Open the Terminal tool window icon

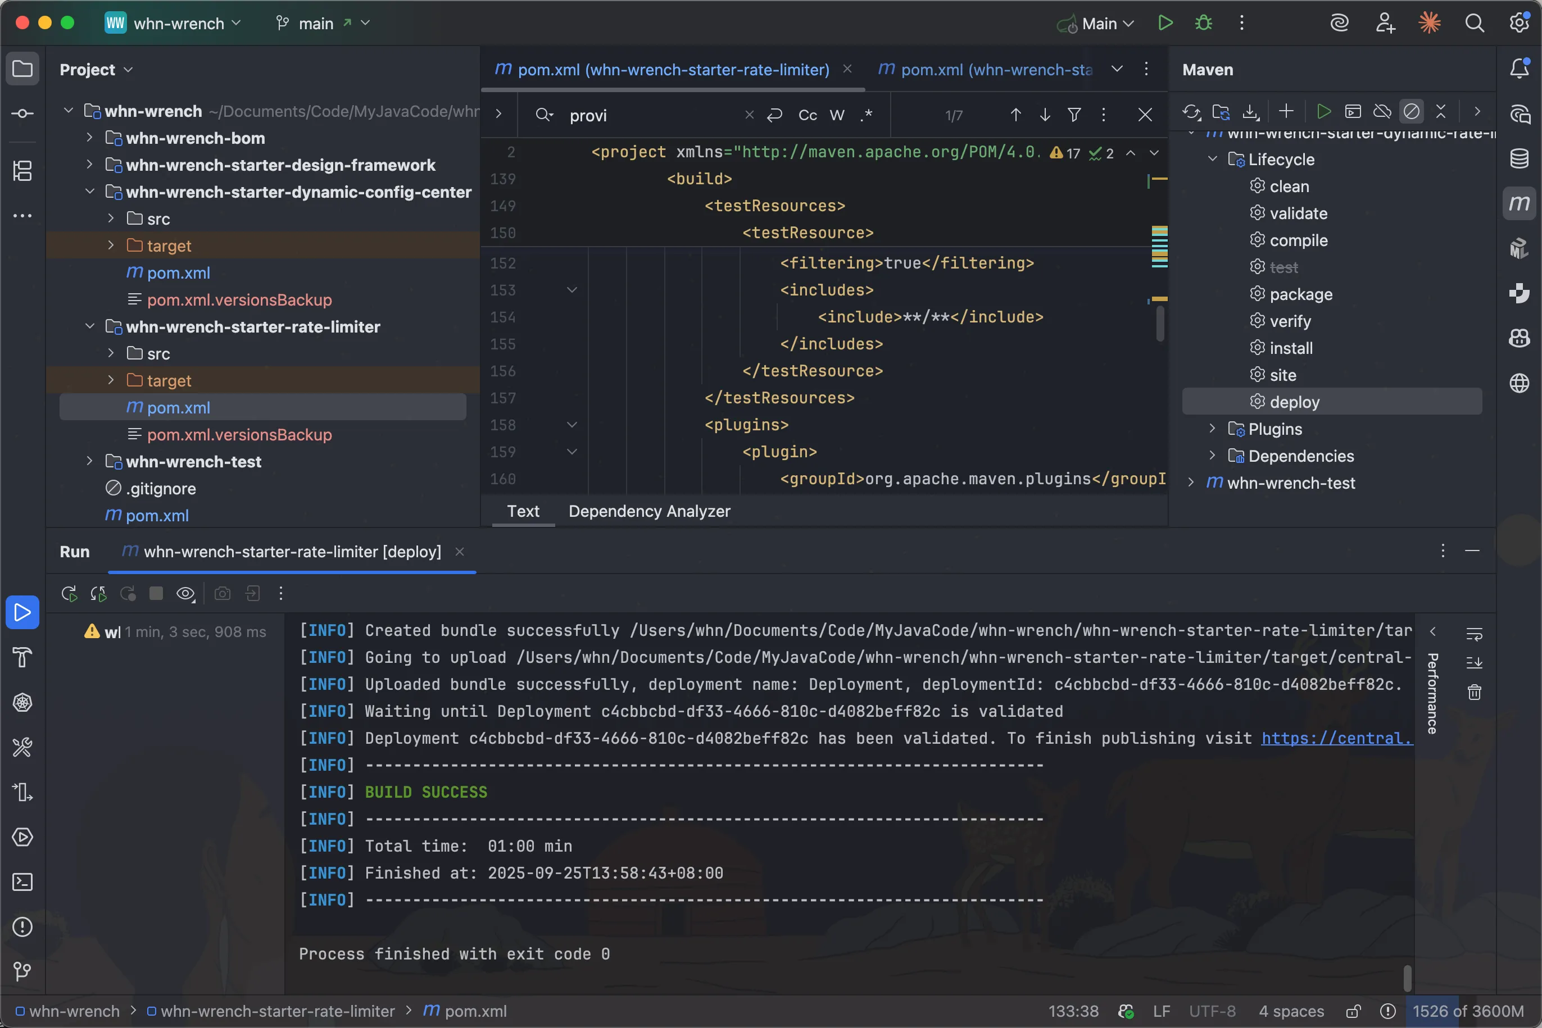[x=22, y=882]
